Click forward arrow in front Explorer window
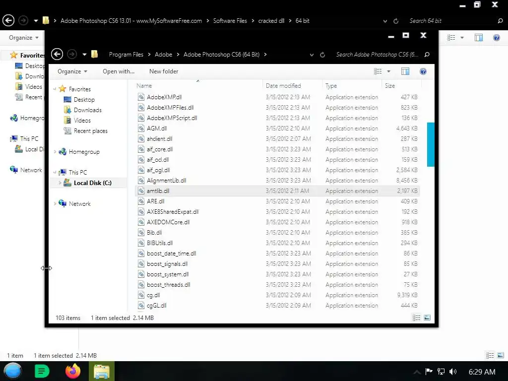This screenshot has width=508, height=381. pos(72,55)
